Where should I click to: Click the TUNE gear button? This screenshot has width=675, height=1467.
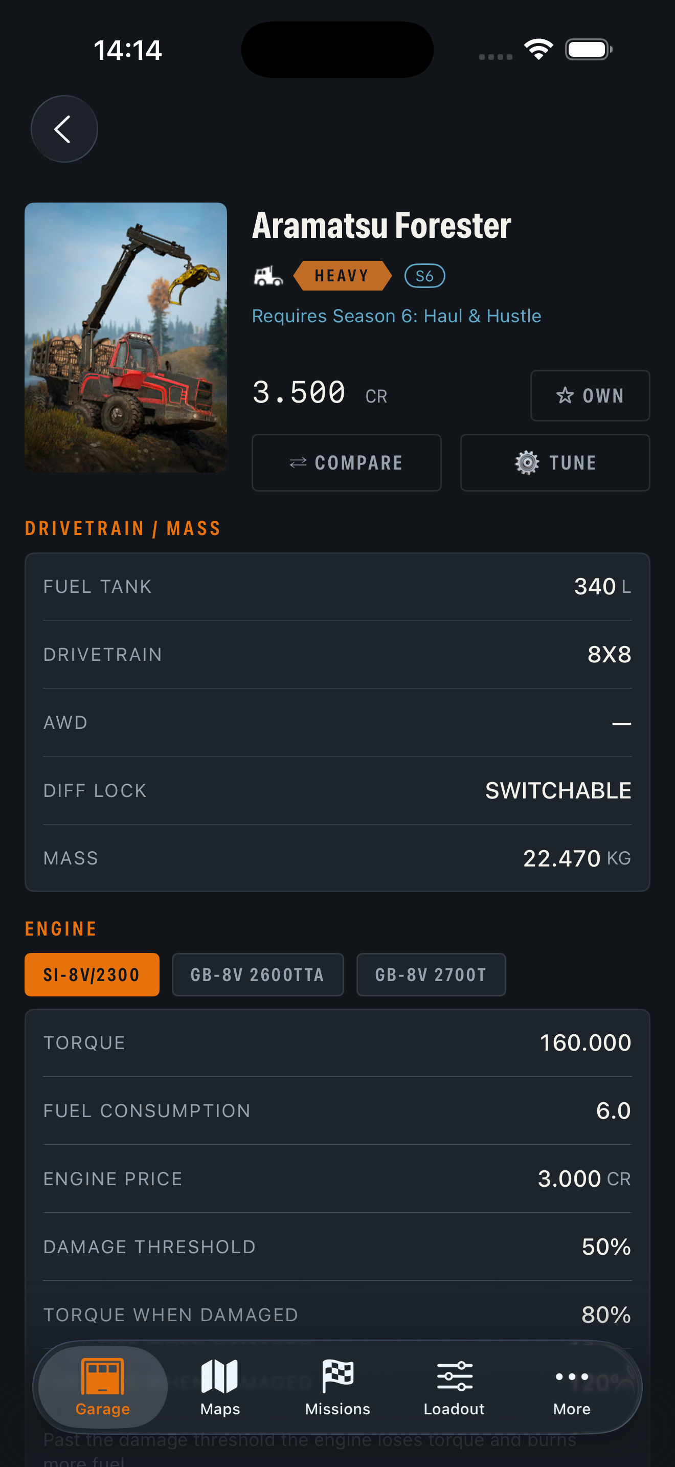pos(555,462)
